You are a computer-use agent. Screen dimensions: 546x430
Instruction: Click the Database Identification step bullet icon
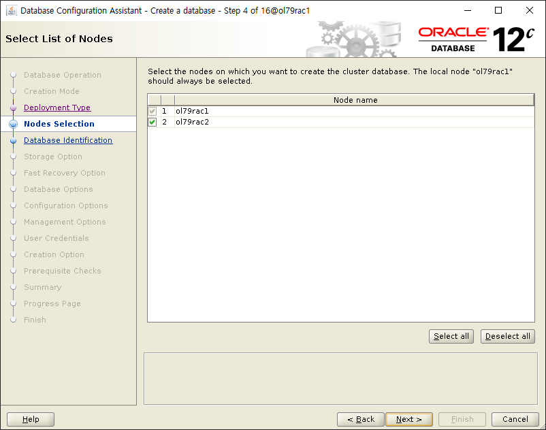(x=13, y=141)
